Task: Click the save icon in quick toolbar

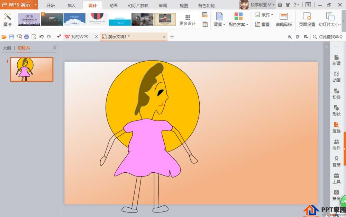Action: 12,37
